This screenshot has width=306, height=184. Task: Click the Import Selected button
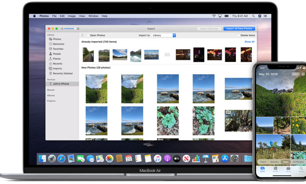(x=209, y=29)
